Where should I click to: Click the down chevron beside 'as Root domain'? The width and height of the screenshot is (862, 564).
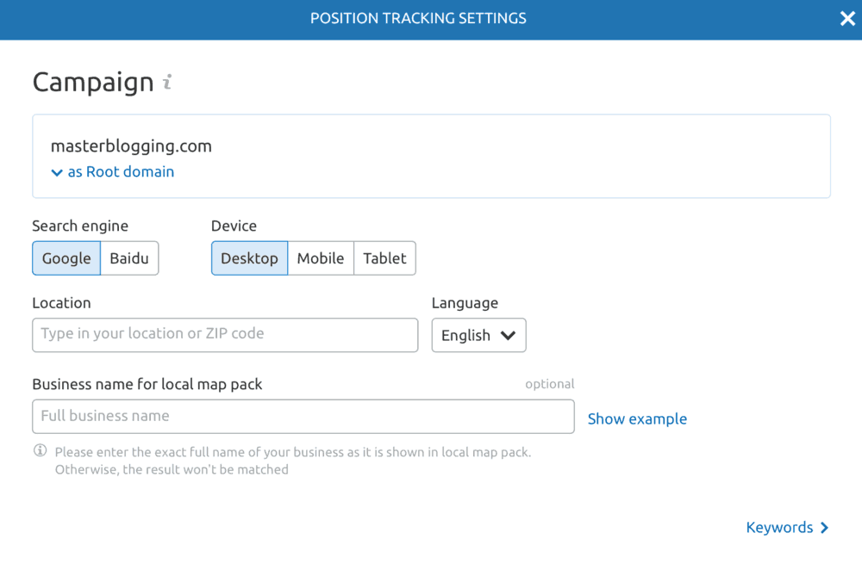click(x=56, y=171)
